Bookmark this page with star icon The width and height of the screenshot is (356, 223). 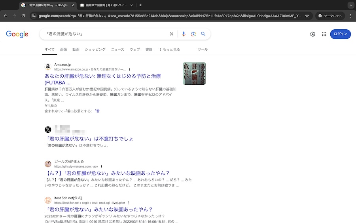click(x=307, y=16)
